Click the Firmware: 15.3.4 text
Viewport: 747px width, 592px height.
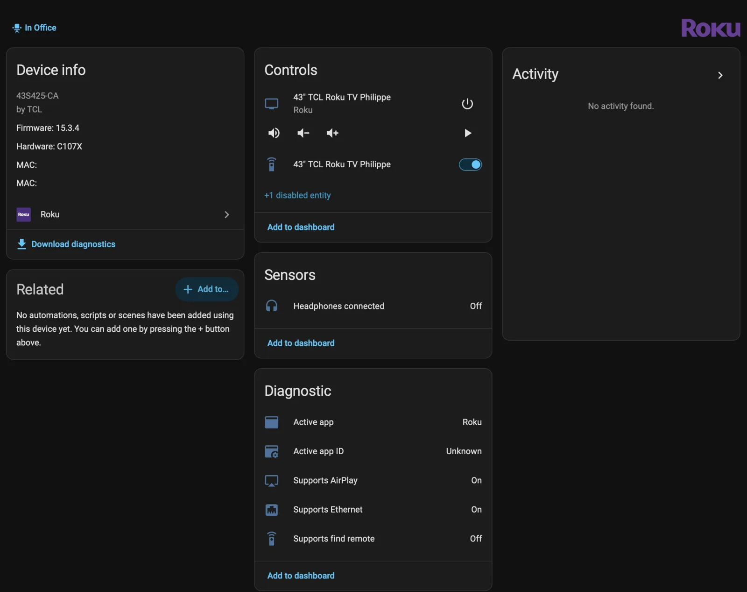click(48, 128)
